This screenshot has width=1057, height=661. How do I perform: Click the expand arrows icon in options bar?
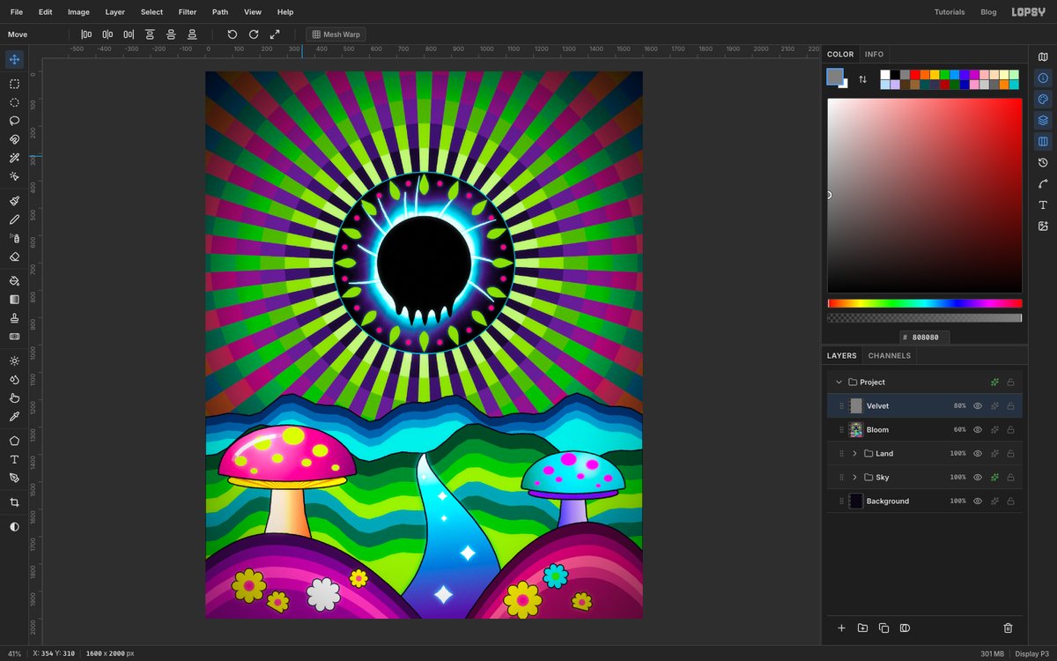[275, 34]
